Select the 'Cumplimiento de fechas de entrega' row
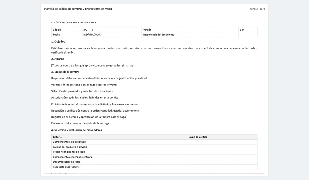 tap(154, 157)
